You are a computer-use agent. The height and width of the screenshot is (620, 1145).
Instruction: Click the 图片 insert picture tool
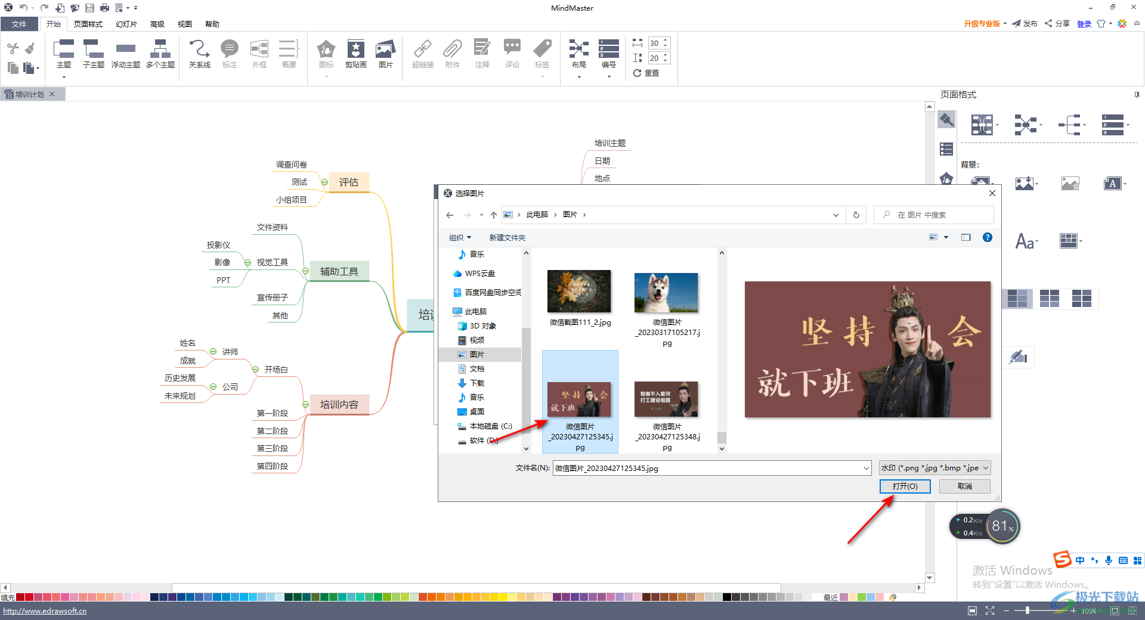(386, 55)
